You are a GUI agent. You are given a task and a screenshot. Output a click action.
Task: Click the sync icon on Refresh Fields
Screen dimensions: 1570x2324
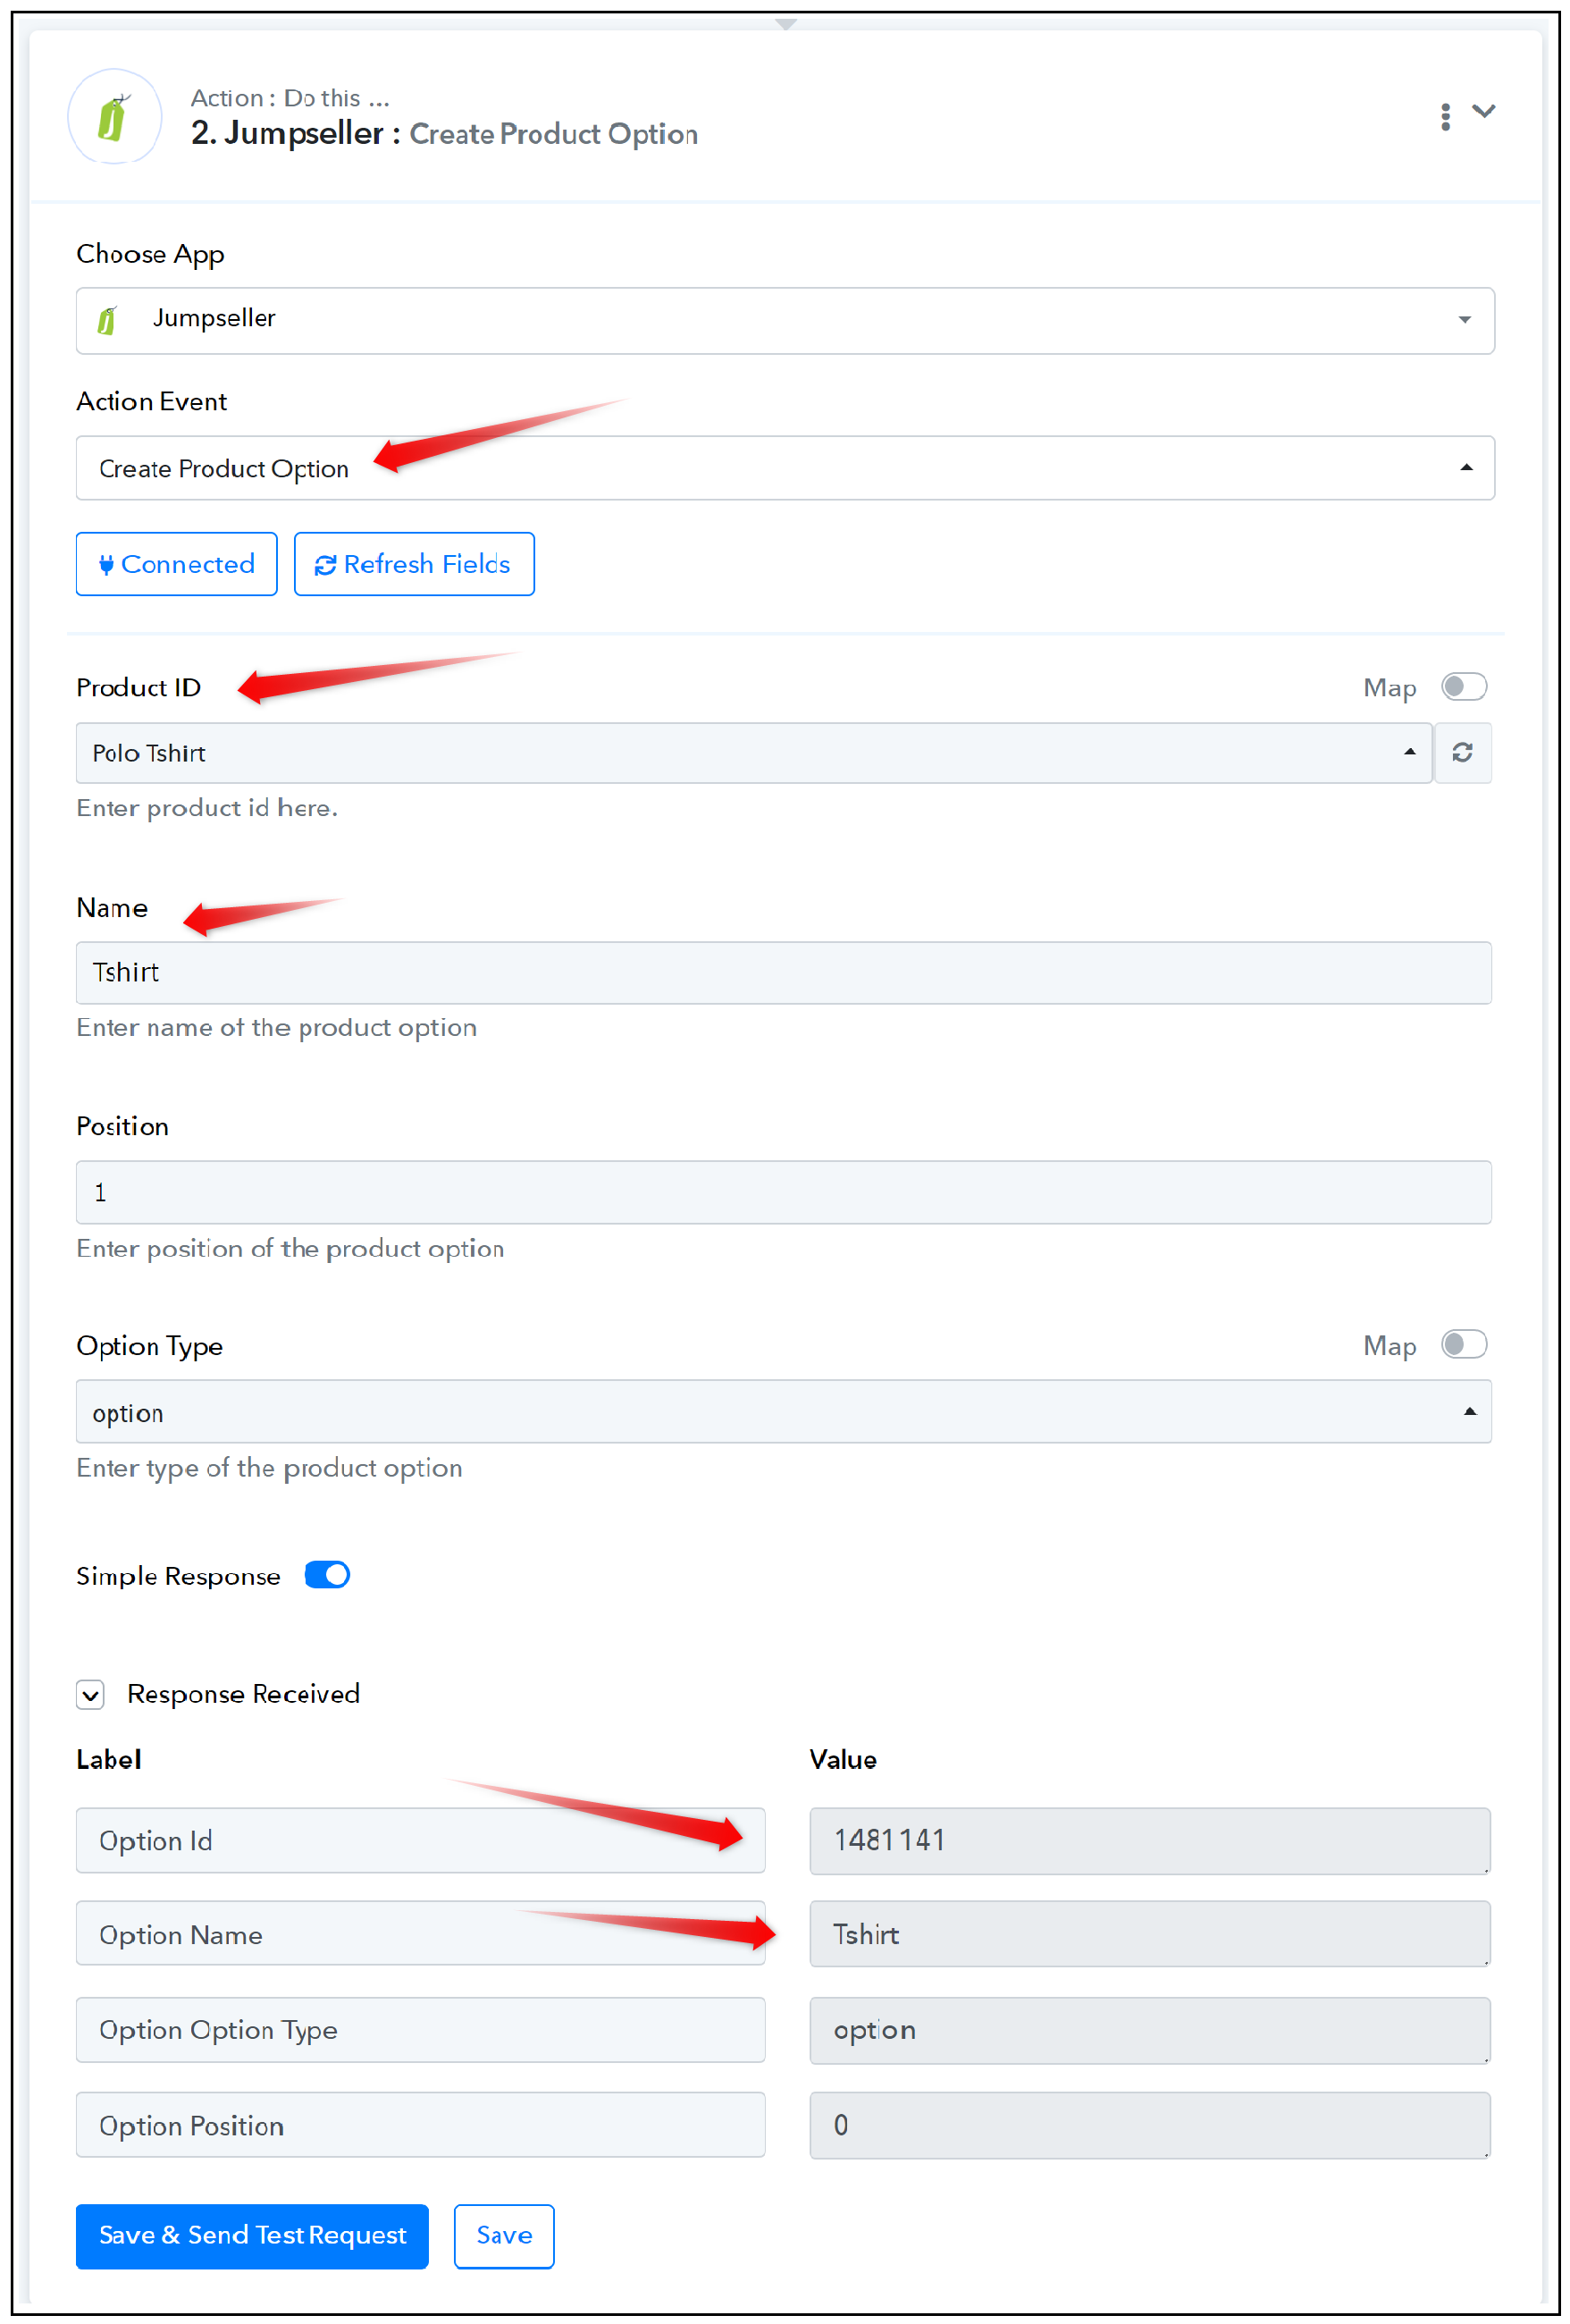(x=325, y=565)
